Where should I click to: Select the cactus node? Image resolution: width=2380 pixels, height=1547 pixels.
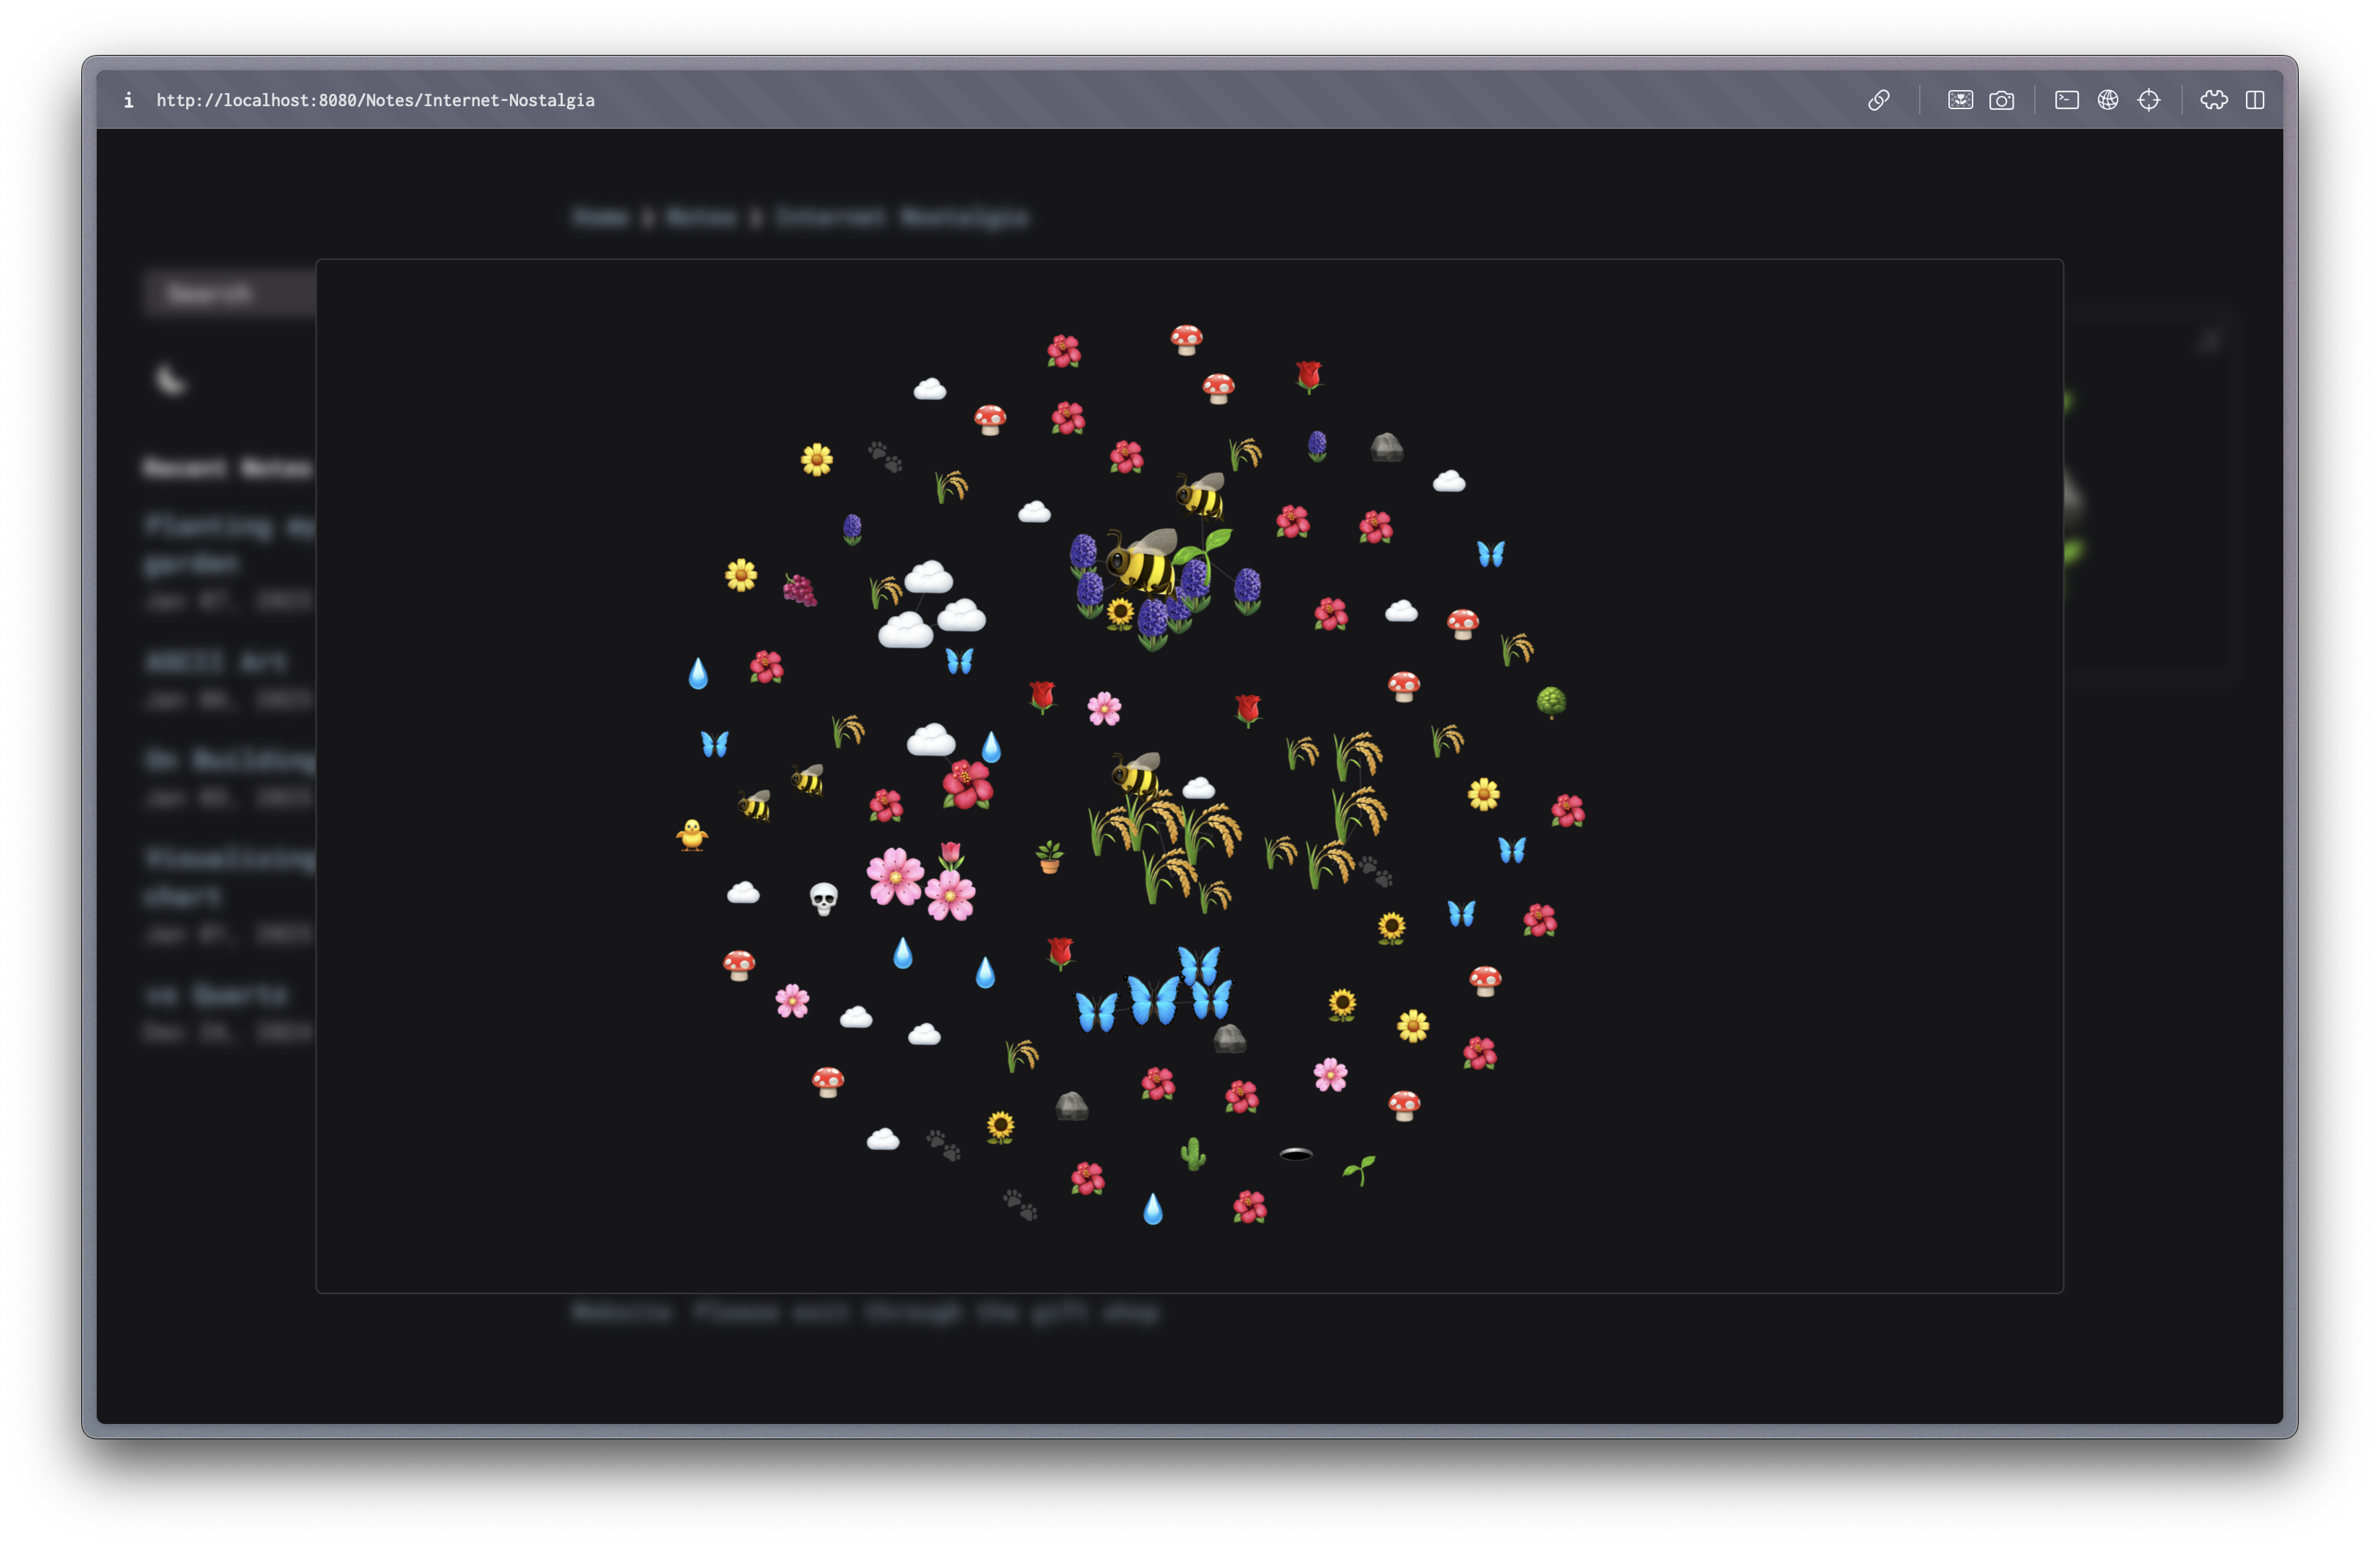click(1192, 1153)
